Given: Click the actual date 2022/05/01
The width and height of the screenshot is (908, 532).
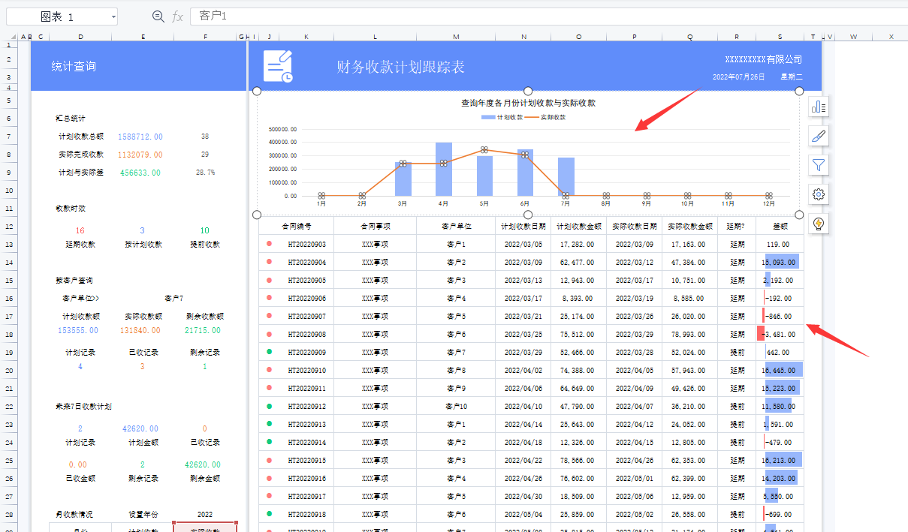Looking at the screenshot, I should pos(634,479).
